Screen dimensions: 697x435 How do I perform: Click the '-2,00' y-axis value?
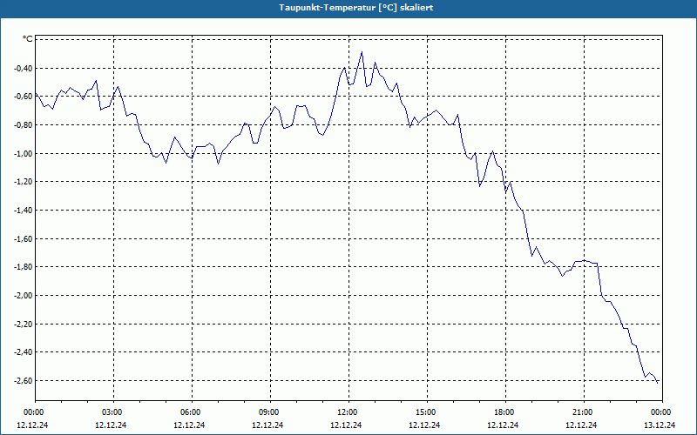pos(24,295)
